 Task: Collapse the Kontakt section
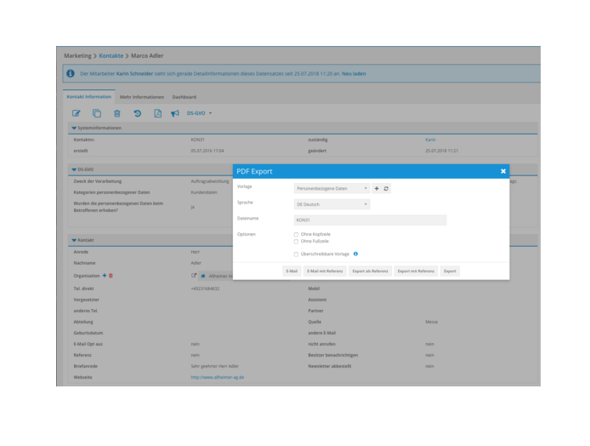coord(74,240)
